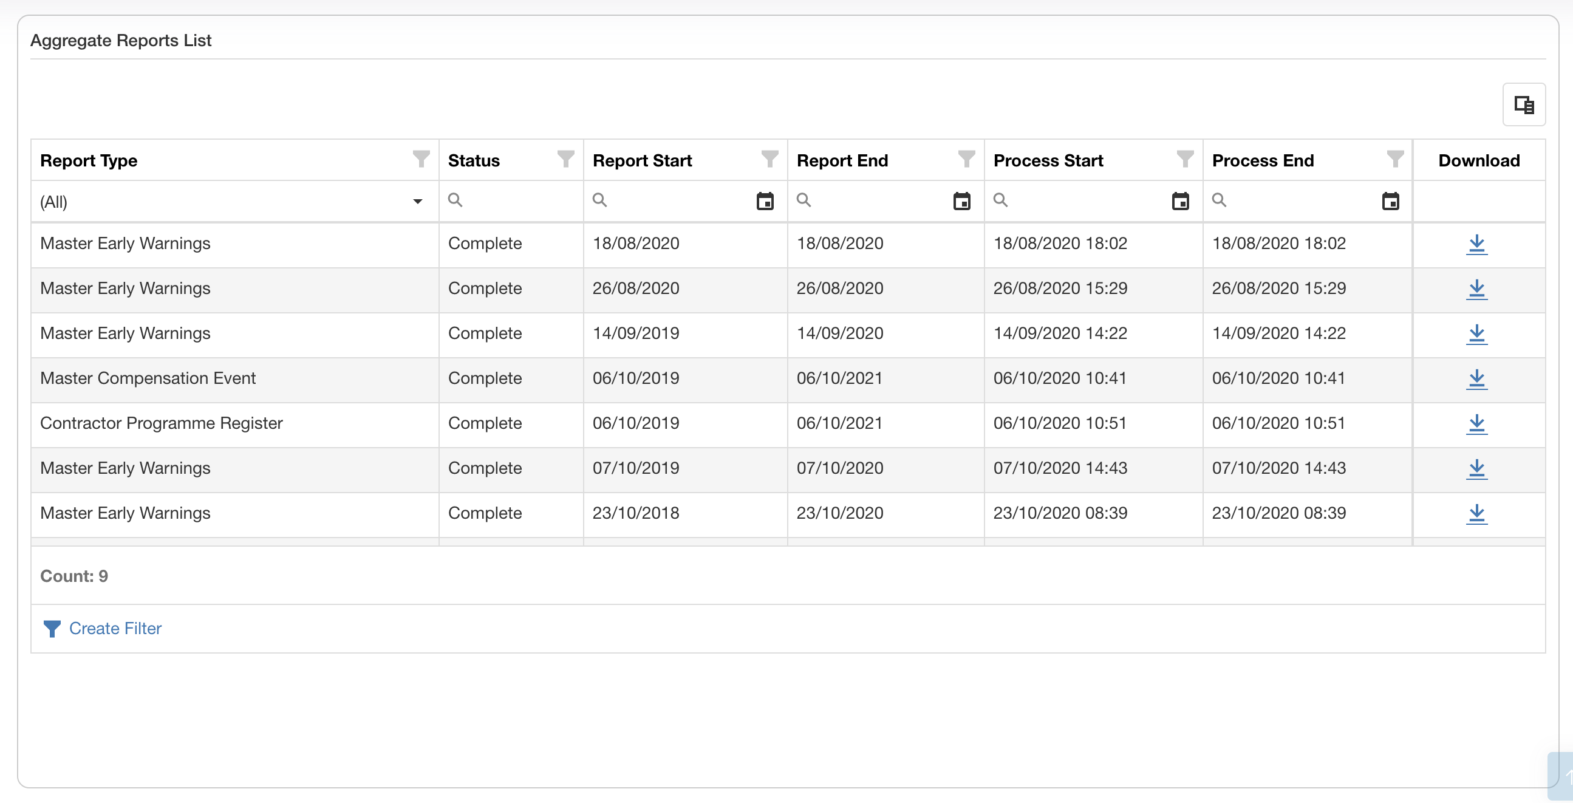Click the Report End search magnifier icon
This screenshot has height=803, width=1573.
click(x=804, y=200)
